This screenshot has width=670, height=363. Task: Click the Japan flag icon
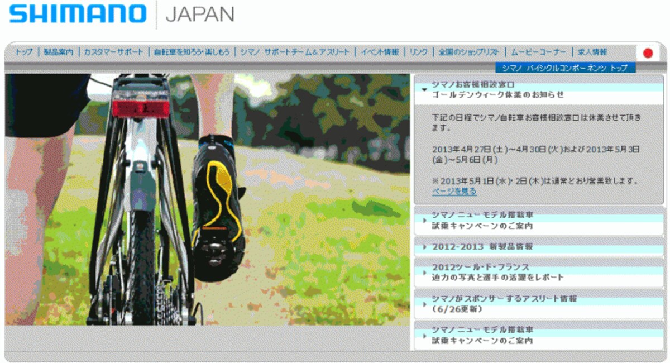[x=648, y=53]
